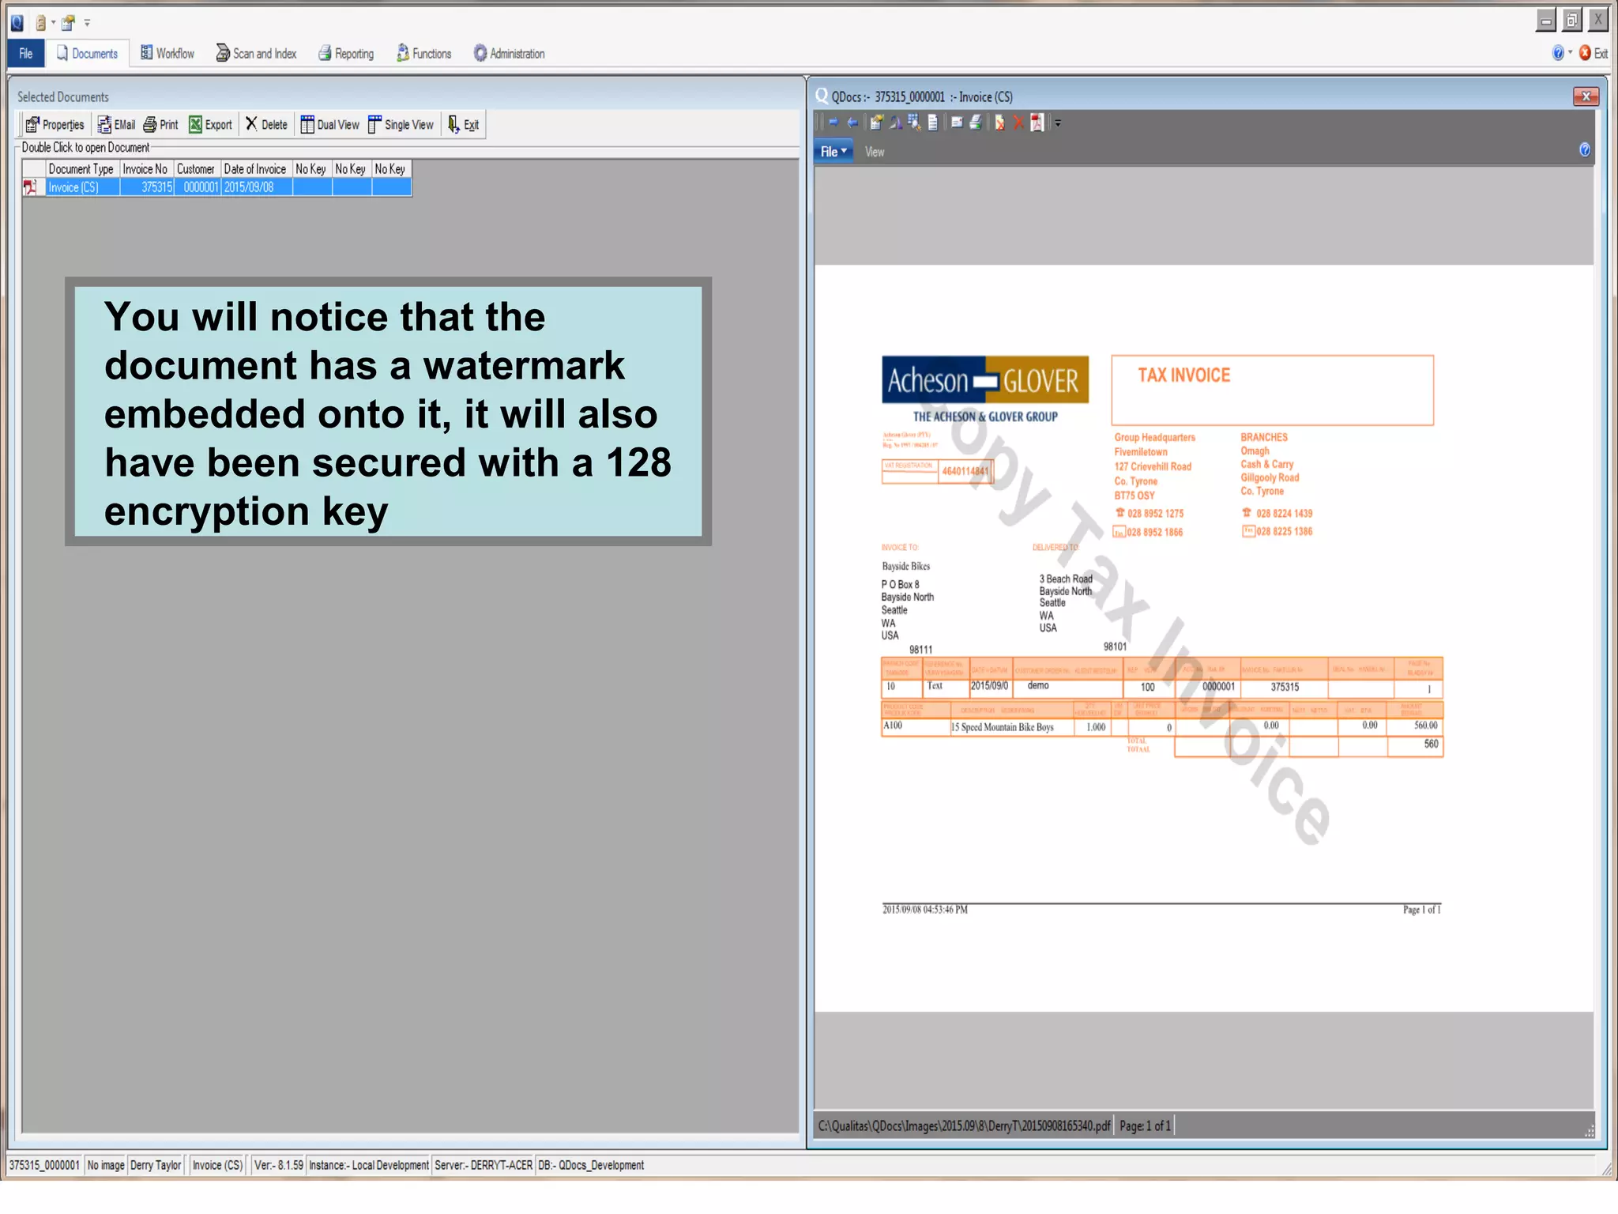
Task: Open the Workflow ribbon tab
Action: coord(167,54)
